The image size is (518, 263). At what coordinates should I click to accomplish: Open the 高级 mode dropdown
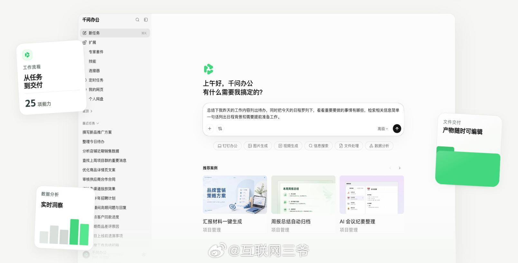(383, 129)
